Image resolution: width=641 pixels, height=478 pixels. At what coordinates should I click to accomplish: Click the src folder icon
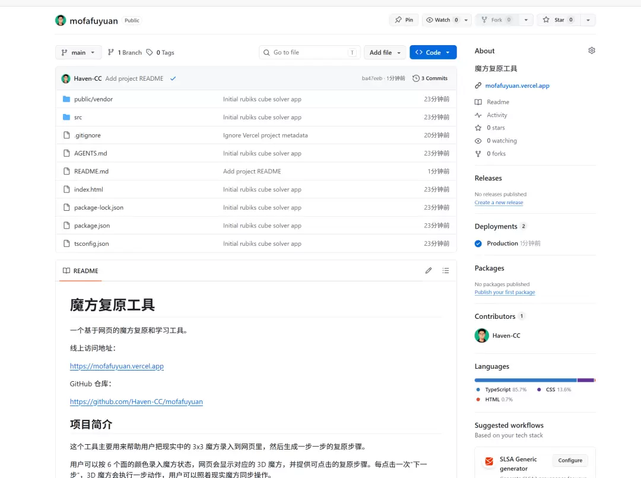(x=66, y=117)
